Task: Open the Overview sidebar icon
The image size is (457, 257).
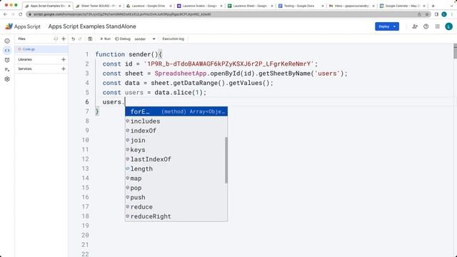Action: point(7,41)
